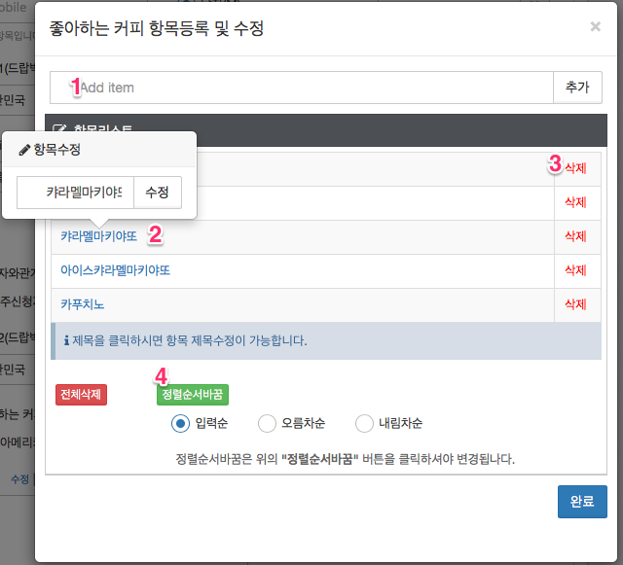The height and width of the screenshot is (565, 623).
Task: Select the 입력순 radio button
Action: tap(180, 424)
